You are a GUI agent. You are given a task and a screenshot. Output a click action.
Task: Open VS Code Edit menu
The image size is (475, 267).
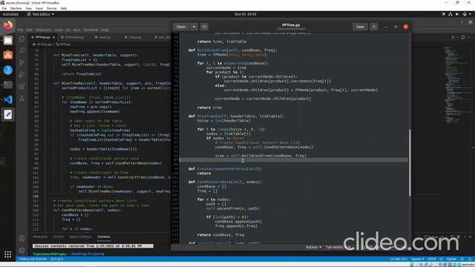click(30, 30)
